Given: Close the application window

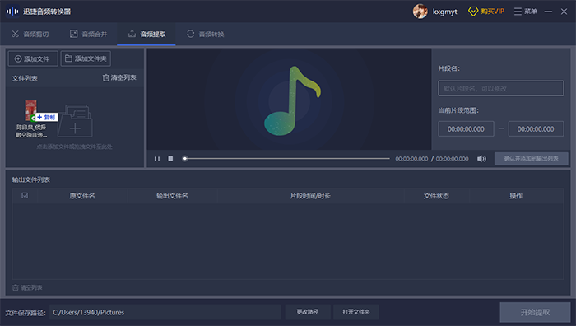Looking at the screenshot, I should point(564,12).
